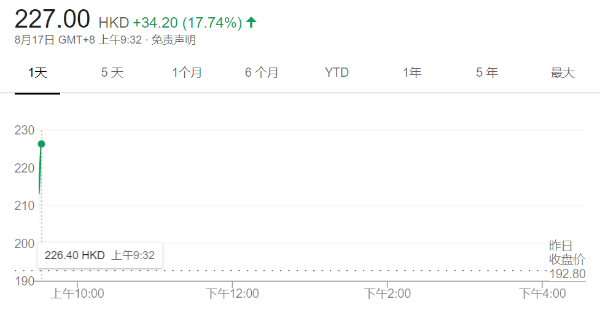Viewport: 600px width, 318px height.
Task: Click the 下午4:00 axis label
Action: (542, 293)
